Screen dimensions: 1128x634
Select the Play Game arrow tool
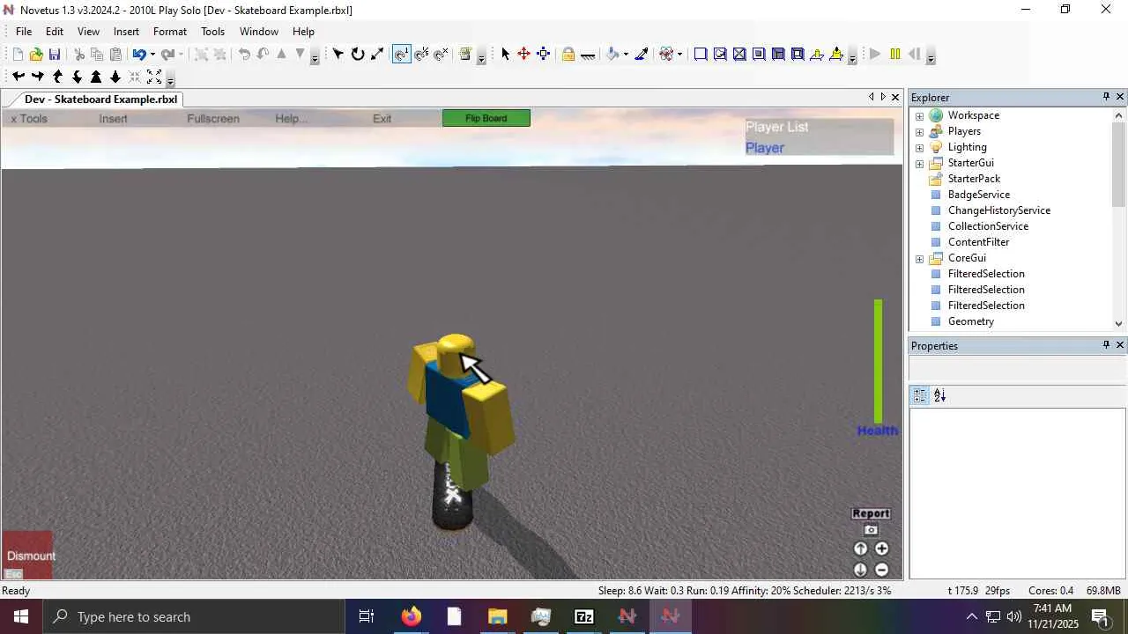click(338, 55)
